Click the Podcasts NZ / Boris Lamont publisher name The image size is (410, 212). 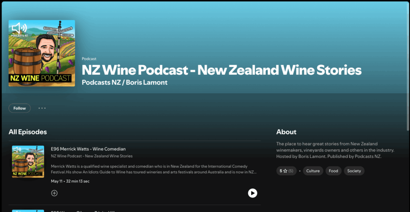pyautogui.click(x=125, y=82)
